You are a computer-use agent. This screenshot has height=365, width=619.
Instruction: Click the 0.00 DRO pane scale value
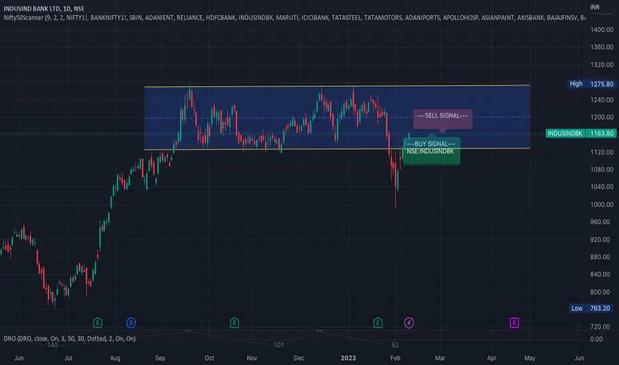pos(596,339)
